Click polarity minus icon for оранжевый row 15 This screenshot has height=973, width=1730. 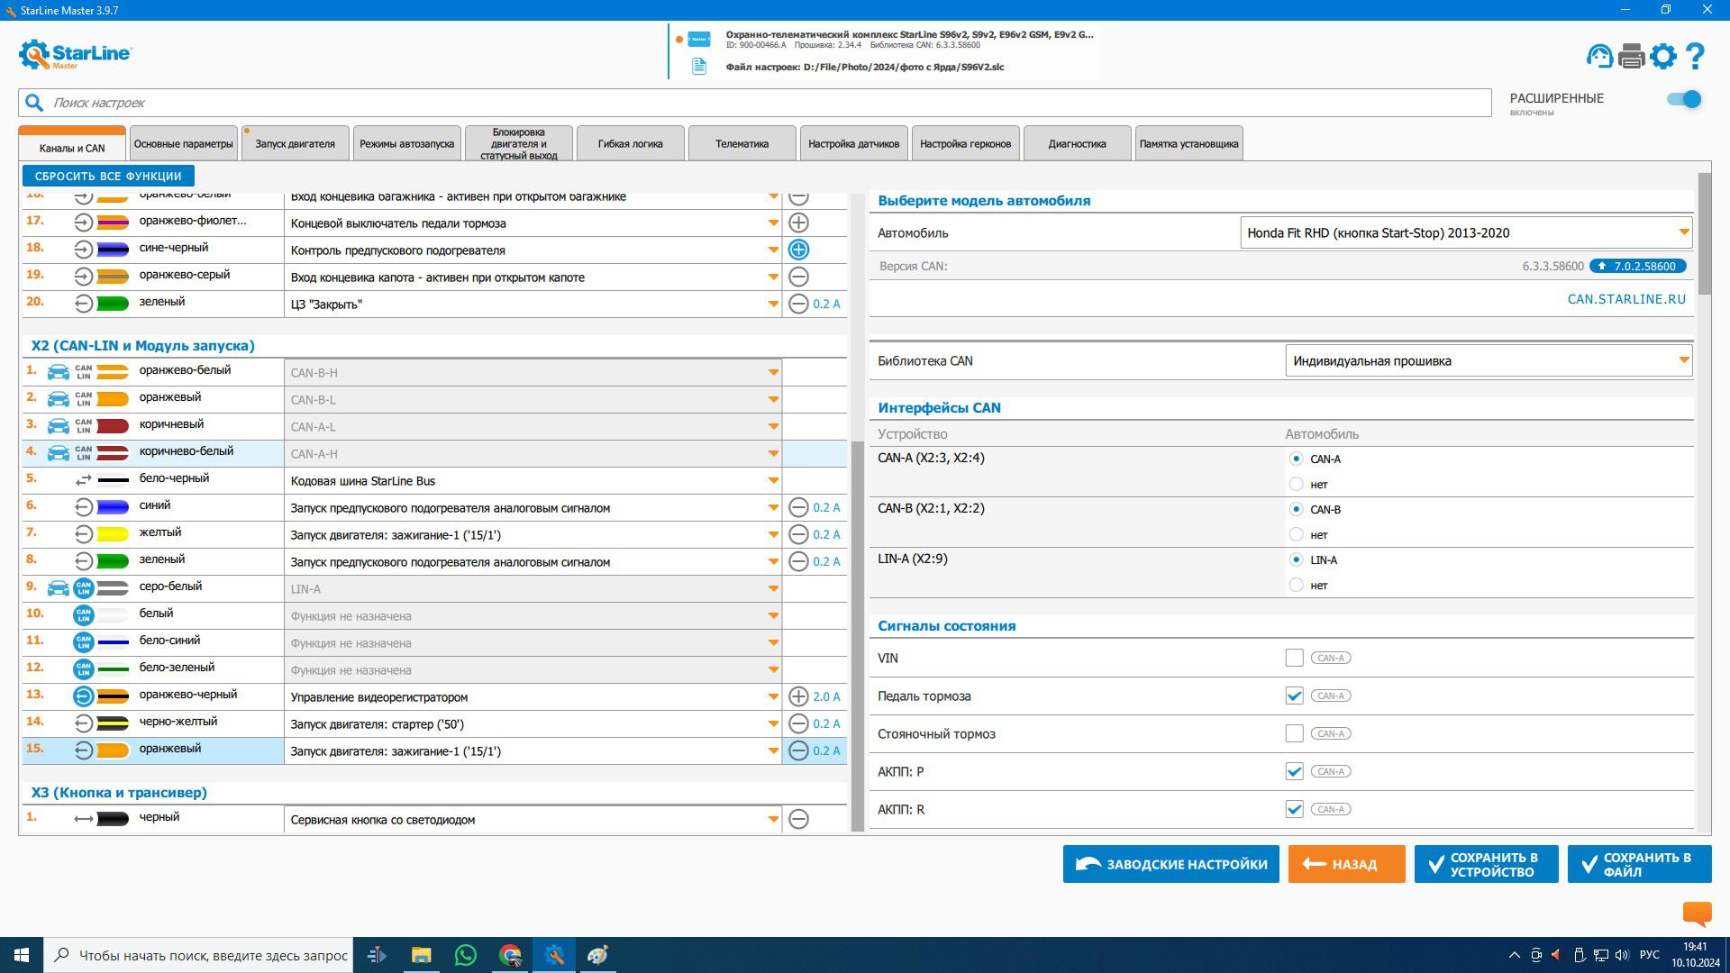pyautogui.click(x=798, y=750)
